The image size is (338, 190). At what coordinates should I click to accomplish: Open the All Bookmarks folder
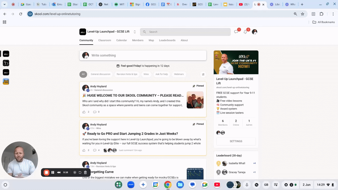click(x=323, y=22)
